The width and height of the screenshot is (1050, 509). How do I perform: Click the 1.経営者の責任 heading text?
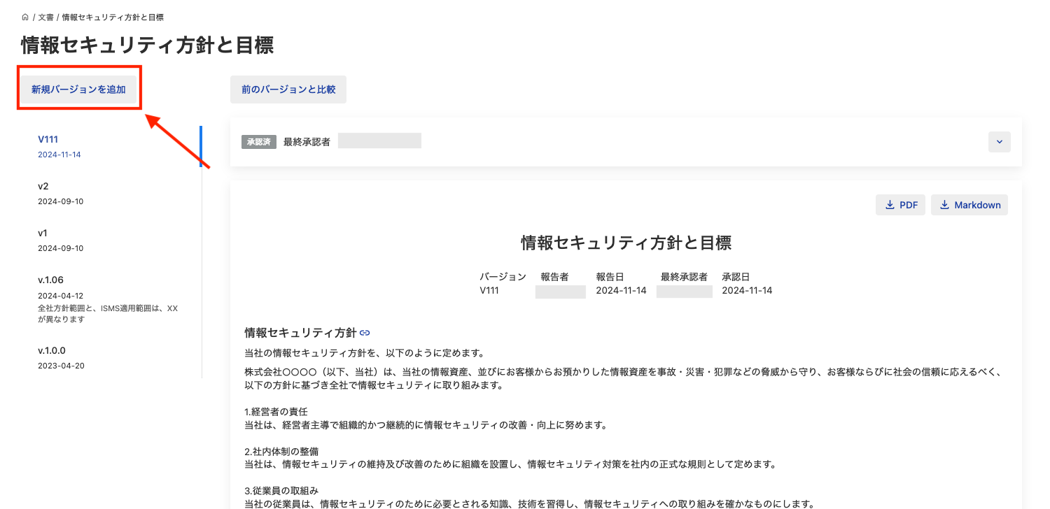(x=276, y=412)
